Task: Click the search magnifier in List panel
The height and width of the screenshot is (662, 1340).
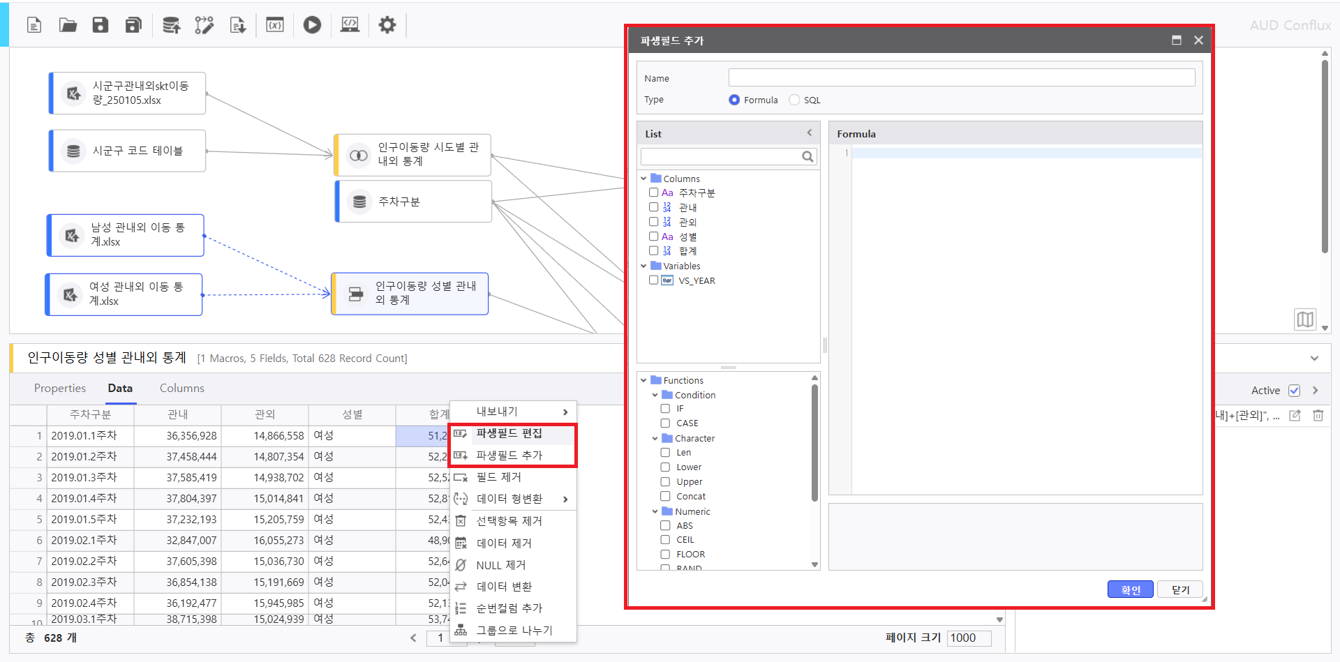Action: click(x=807, y=157)
